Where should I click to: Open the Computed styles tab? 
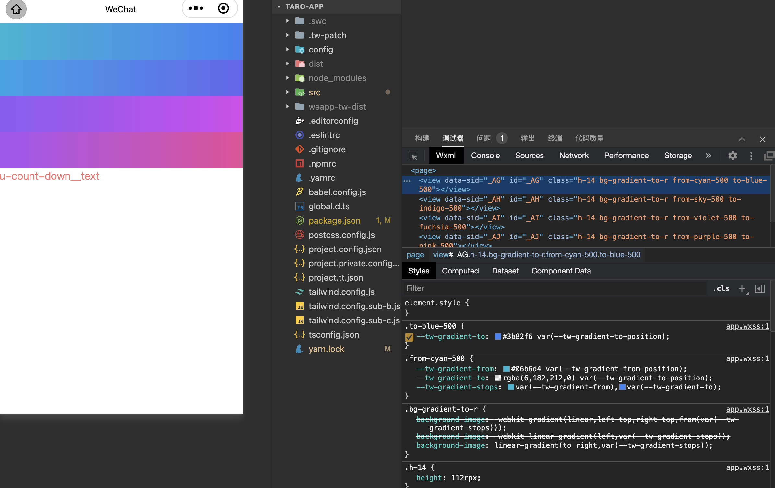(x=460, y=271)
